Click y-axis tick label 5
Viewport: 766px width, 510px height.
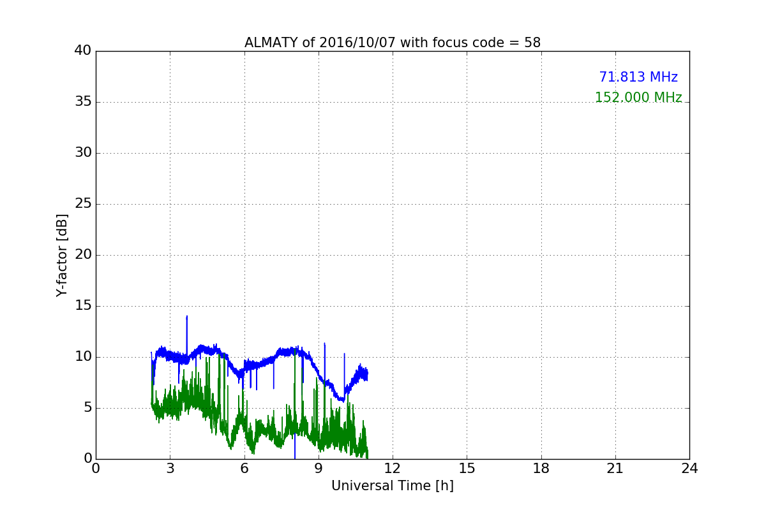coord(87,408)
